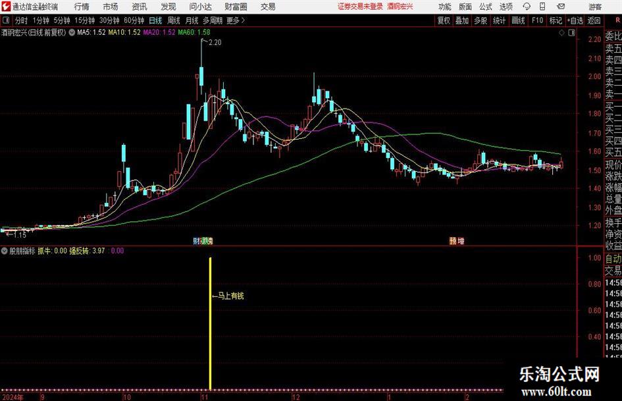Open the 功能 menu
The height and width of the screenshot is (401, 622).
click(x=445, y=7)
